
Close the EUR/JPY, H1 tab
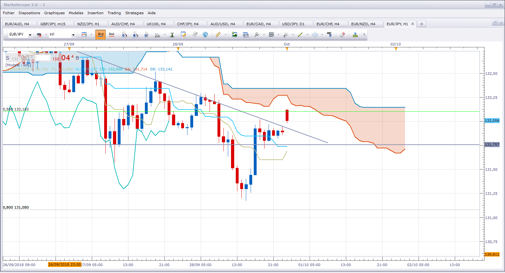[413, 24]
